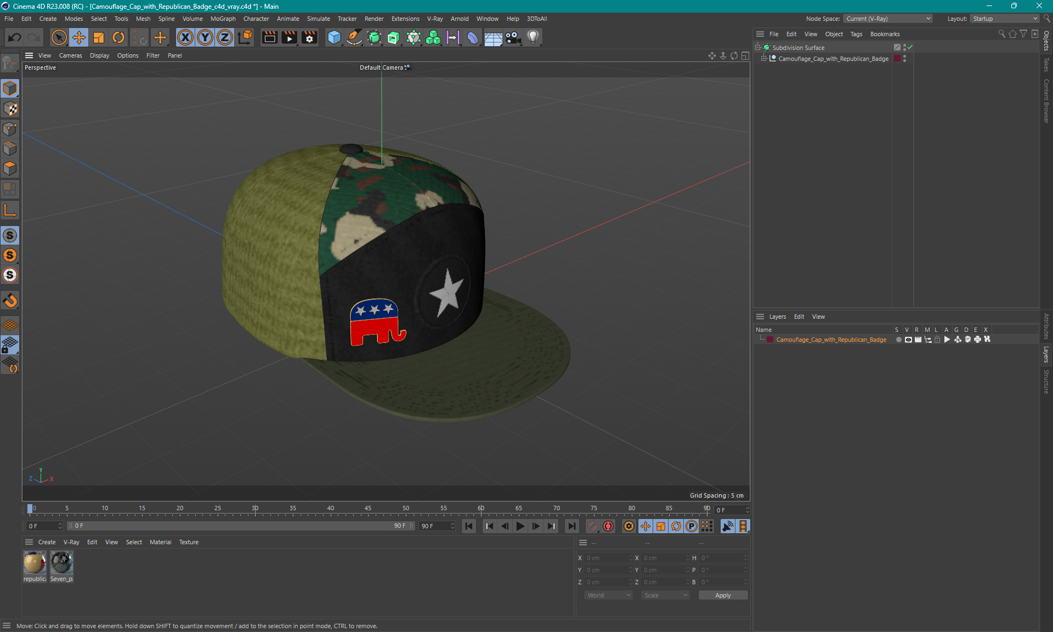Open the Node Space dropdown

(x=887, y=19)
